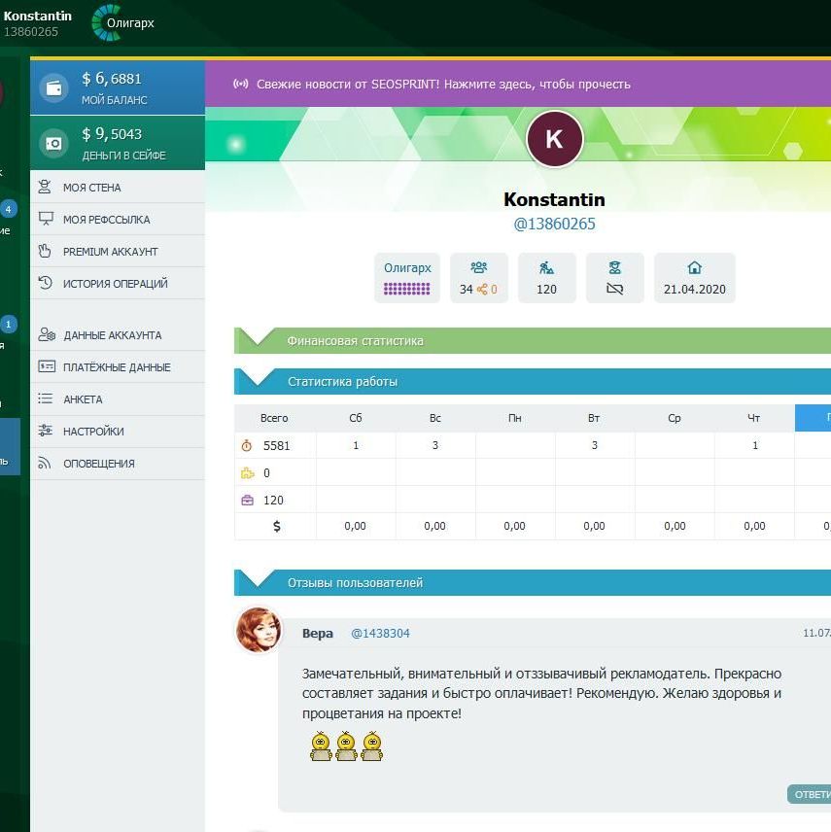Screen dimensions: 831x832
Task: Click the Платёжные данные card icon
Action: pos(47,366)
